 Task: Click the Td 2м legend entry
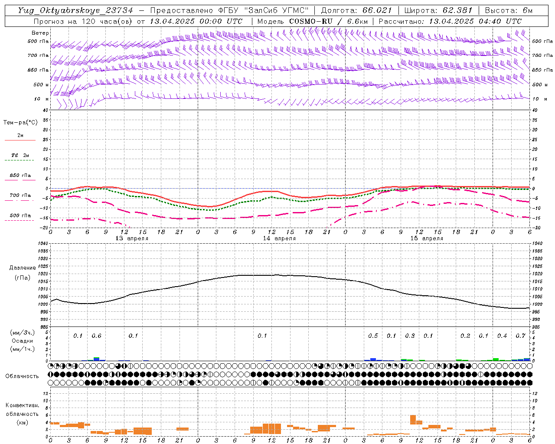(20, 155)
